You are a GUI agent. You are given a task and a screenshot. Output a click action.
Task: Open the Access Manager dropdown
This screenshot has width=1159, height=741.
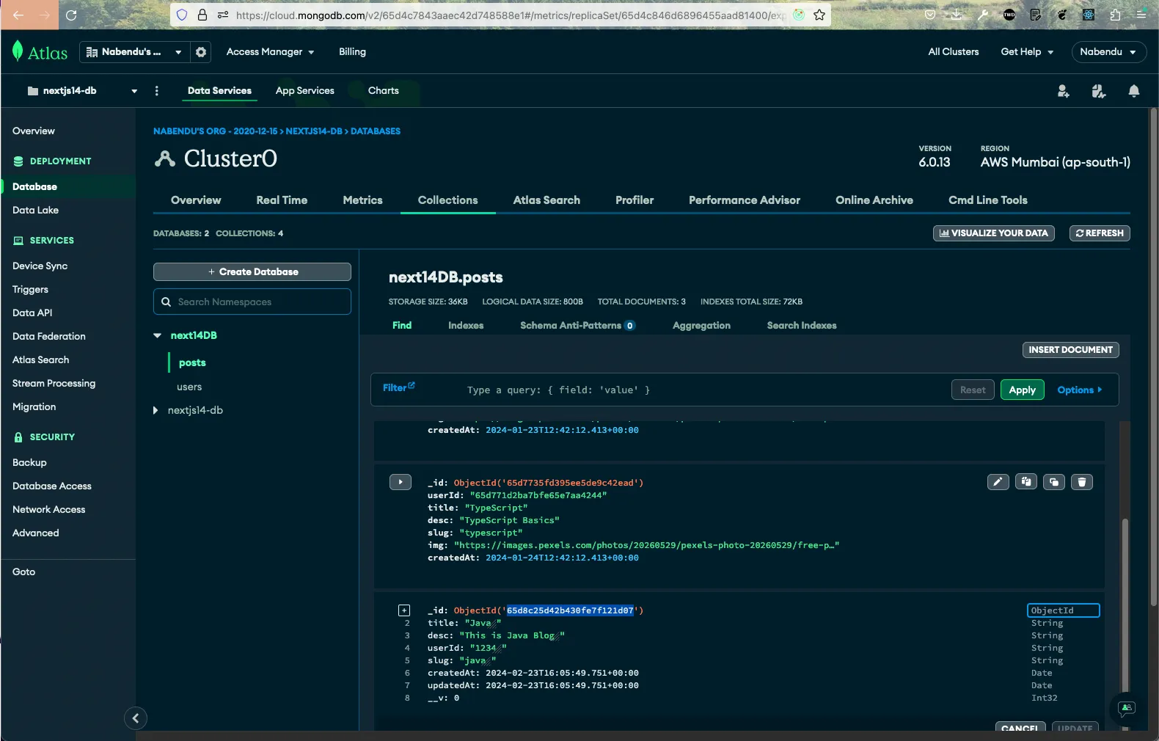click(x=270, y=52)
